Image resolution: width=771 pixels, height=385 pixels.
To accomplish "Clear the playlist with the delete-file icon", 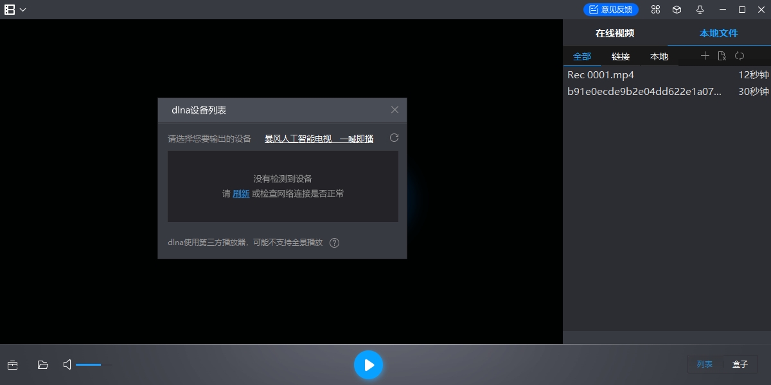I will (x=722, y=56).
